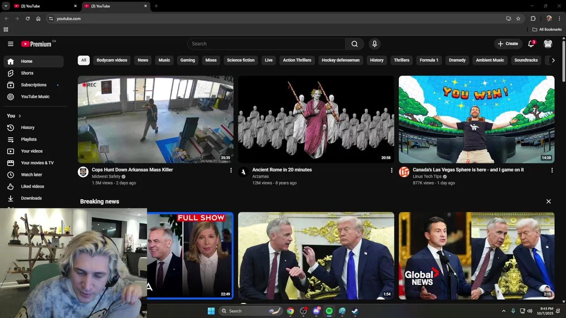Image resolution: width=566 pixels, height=318 pixels.
Task: Open Chrome's three-dot menu
Action: (x=559, y=19)
